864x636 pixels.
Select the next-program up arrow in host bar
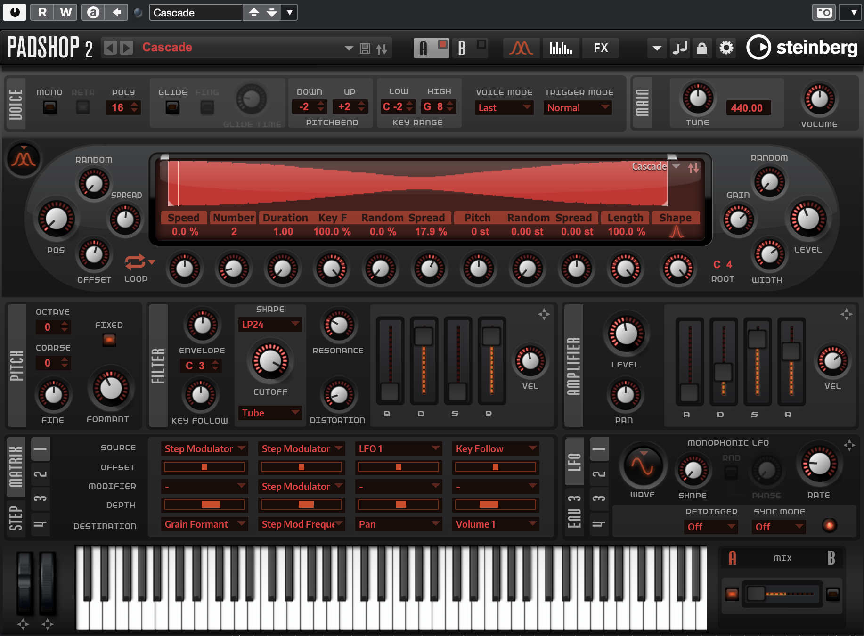pos(254,12)
